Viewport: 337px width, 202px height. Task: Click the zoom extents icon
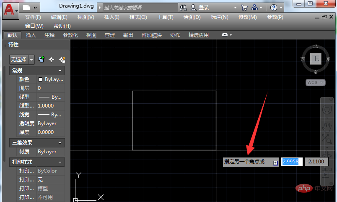coord(327,139)
